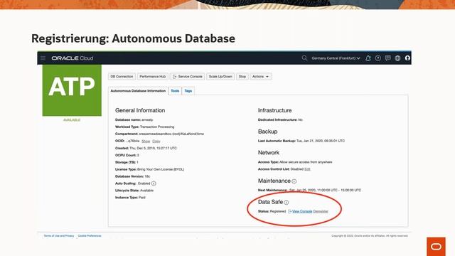Click the OCID Copy link

click(x=156, y=141)
